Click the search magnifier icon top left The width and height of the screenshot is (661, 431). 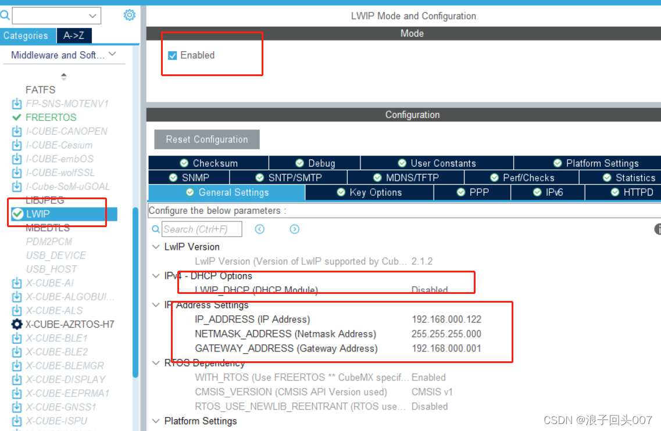(x=5, y=15)
